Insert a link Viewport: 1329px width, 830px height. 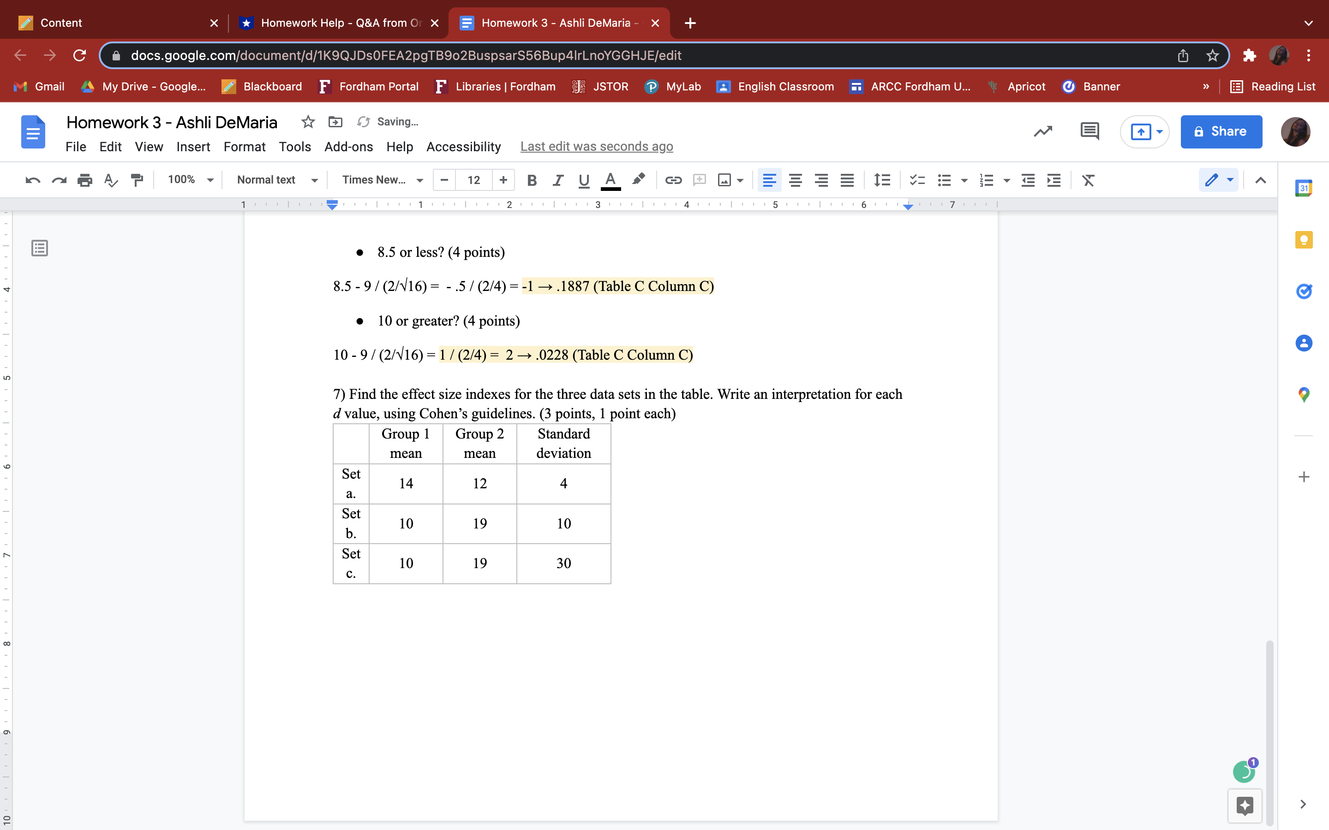pos(673,179)
